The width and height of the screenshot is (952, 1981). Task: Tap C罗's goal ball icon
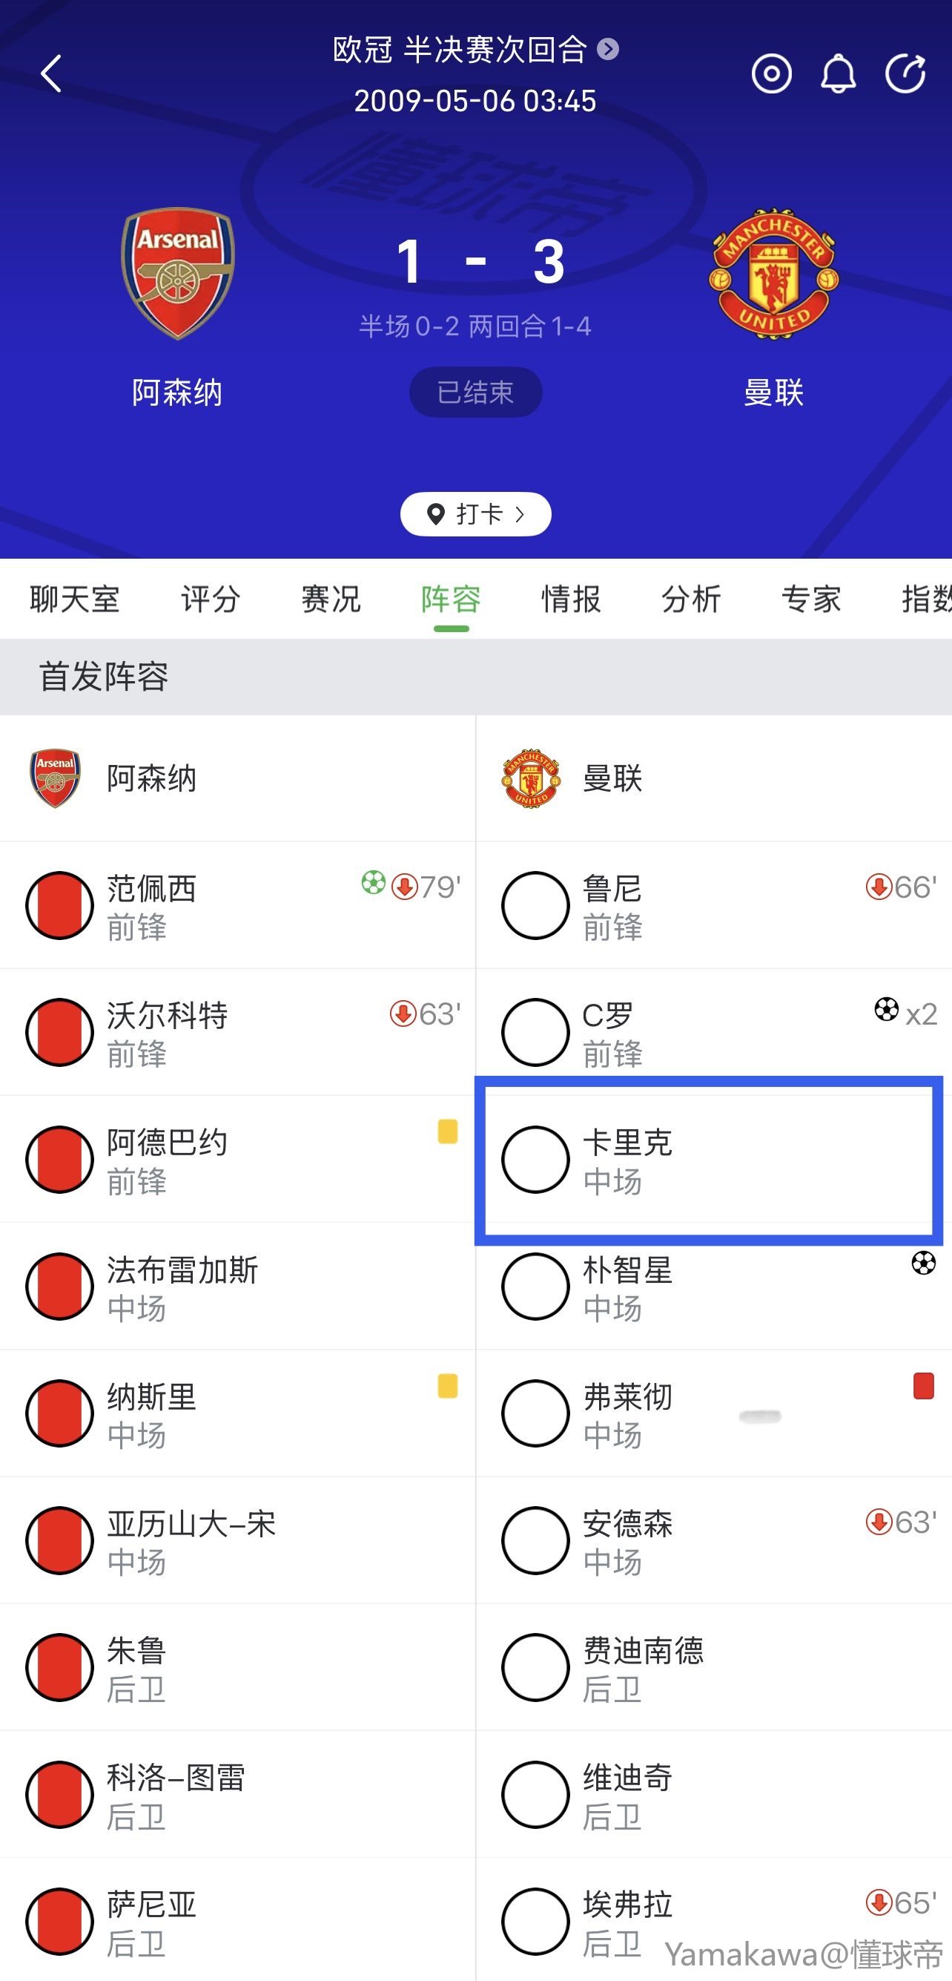(x=886, y=1009)
